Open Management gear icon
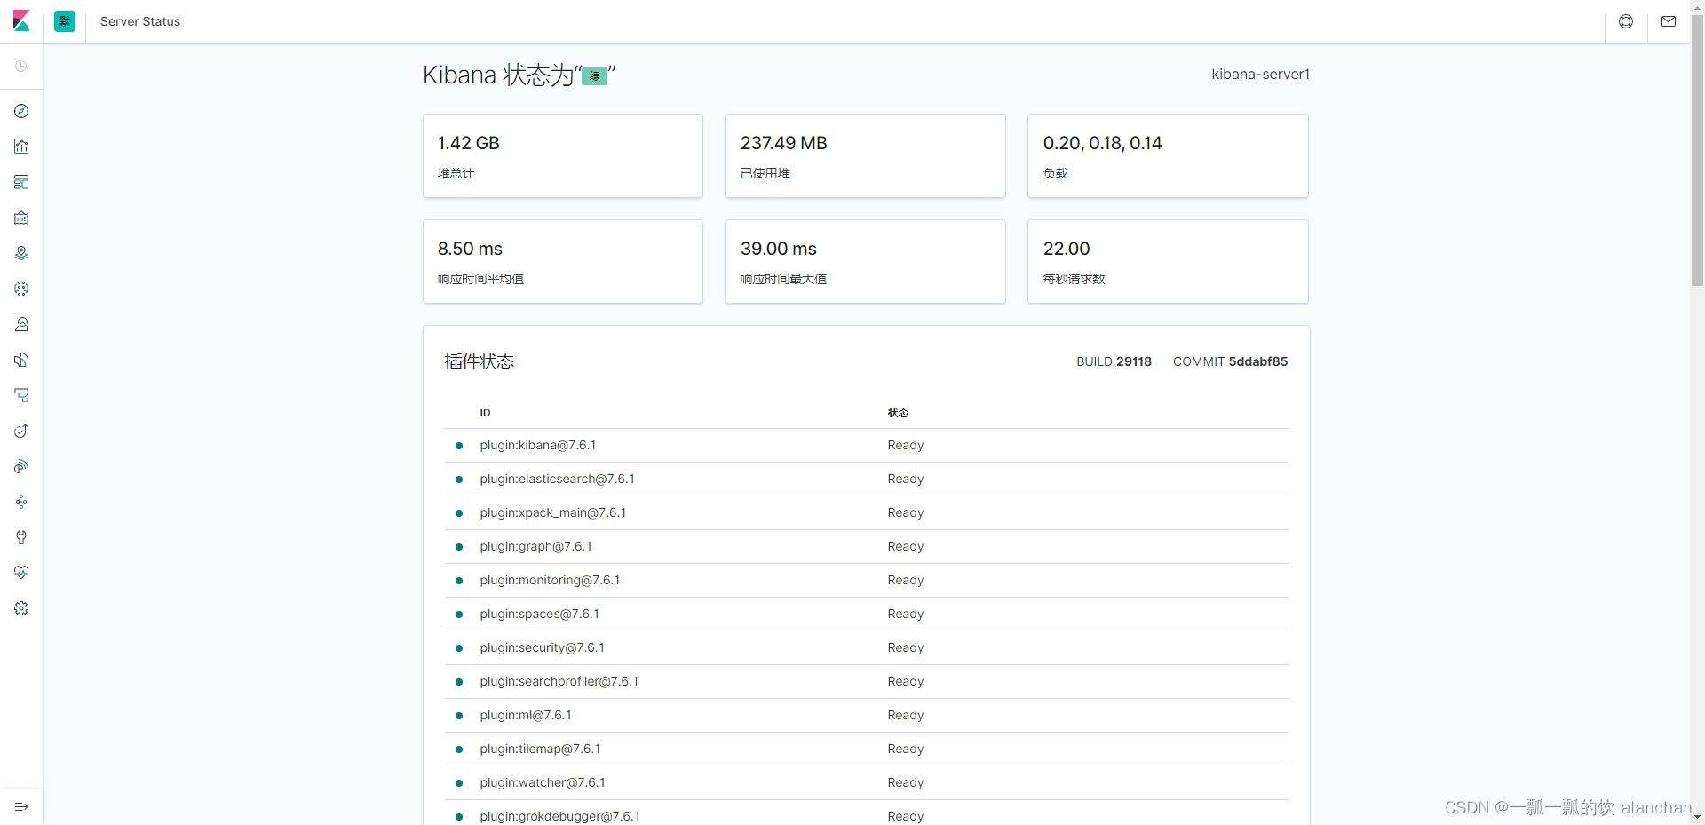The image size is (1705, 825). click(21, 608)
